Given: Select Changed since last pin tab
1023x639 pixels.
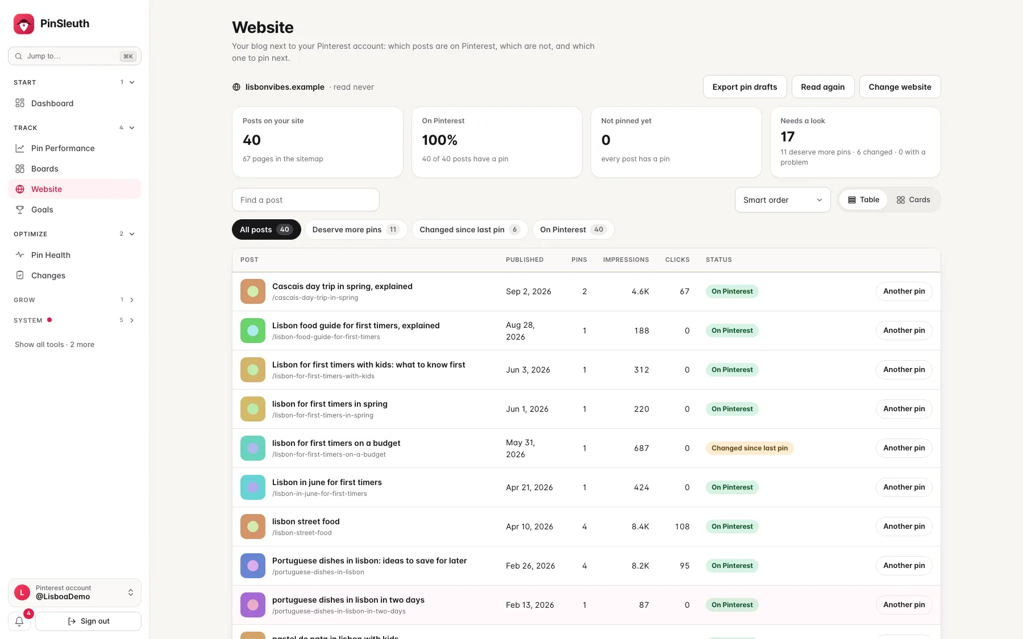Looking at the screenshot, I should click(x=469, y=229).
